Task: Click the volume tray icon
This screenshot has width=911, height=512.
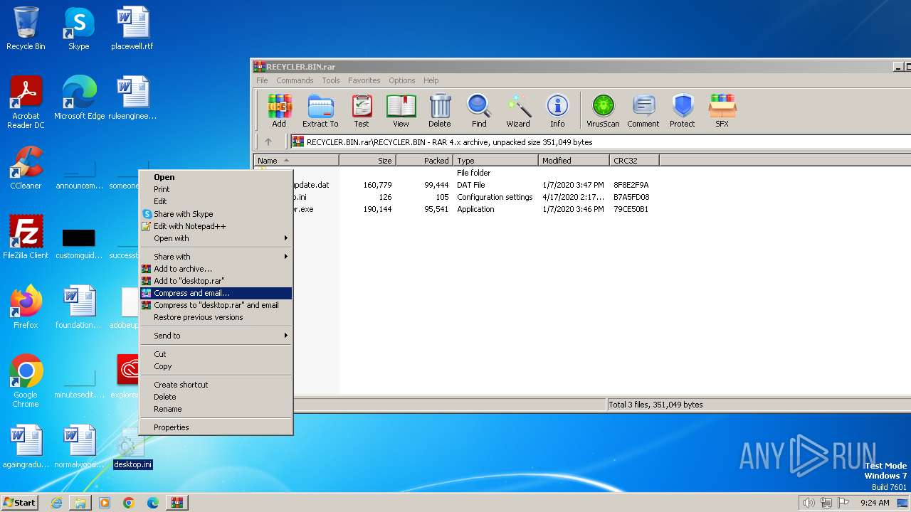Action: [x=809, y=503]
